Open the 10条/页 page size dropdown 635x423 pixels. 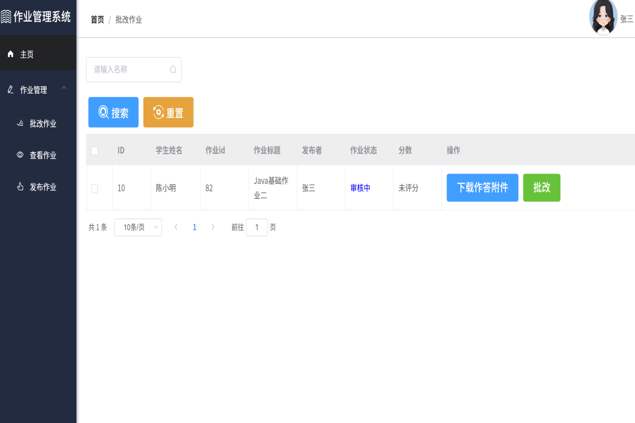point(138,227)
